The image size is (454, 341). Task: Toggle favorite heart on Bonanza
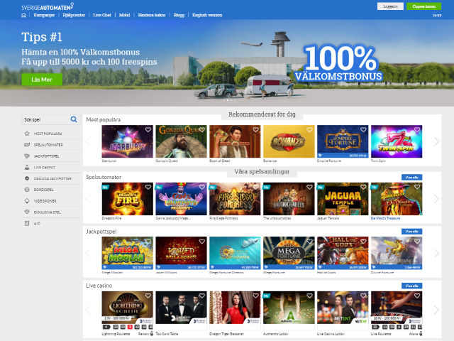pyautogui.click(x=309, y=129)
